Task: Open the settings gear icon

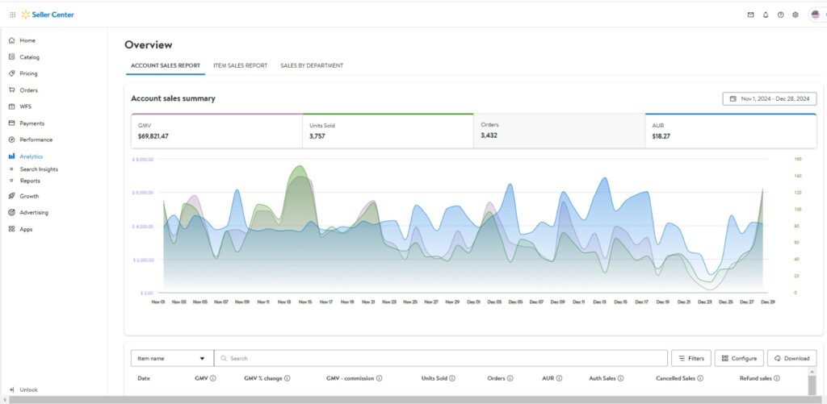Action: 796,15
